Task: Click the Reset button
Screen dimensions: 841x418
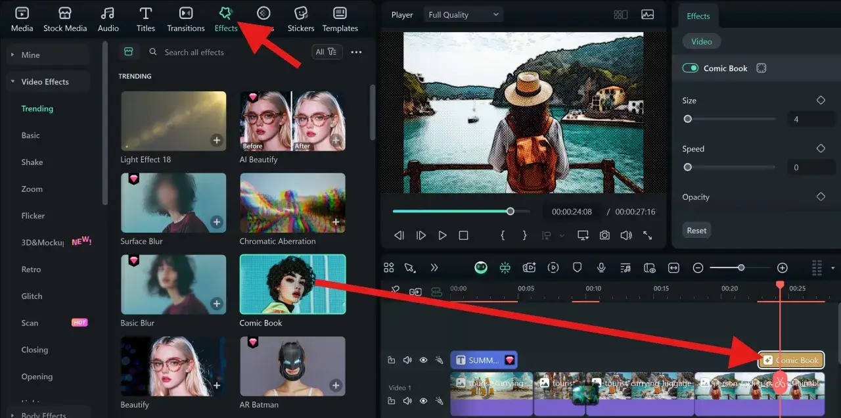Action: 696,231
